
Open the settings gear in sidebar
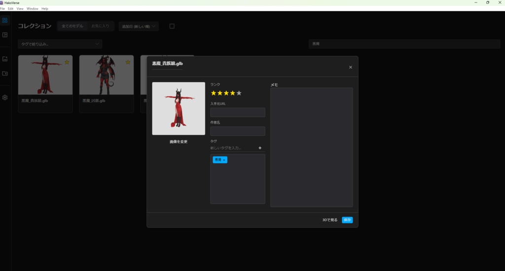pyautogui.click(x=5, y=97)
